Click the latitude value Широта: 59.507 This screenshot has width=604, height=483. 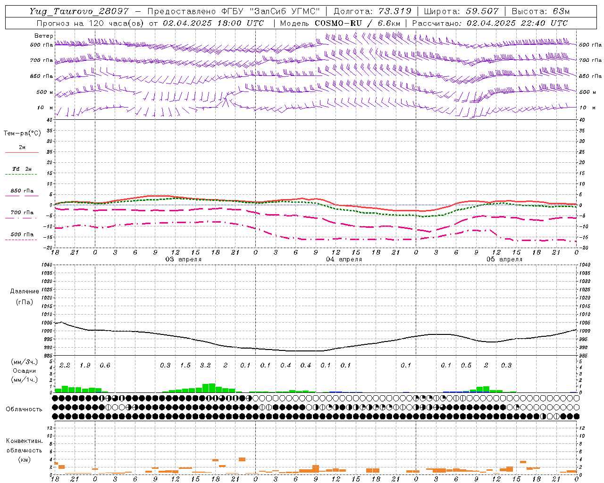461,11
